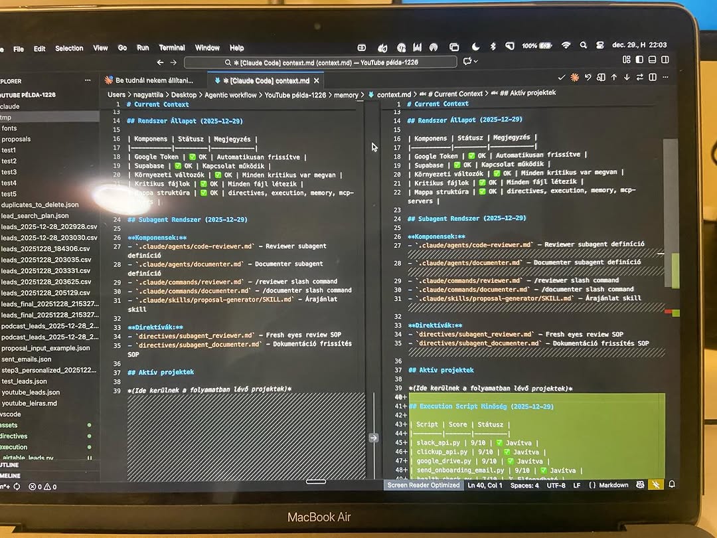
Task: Click Screen Reader Optimized in status bar
Action: (x=424, y=486)
